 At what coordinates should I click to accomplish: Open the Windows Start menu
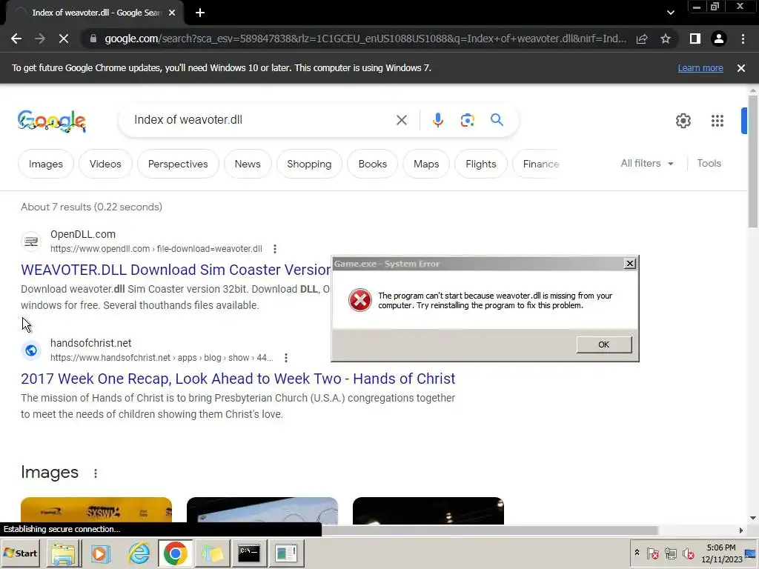click(21, 553)
